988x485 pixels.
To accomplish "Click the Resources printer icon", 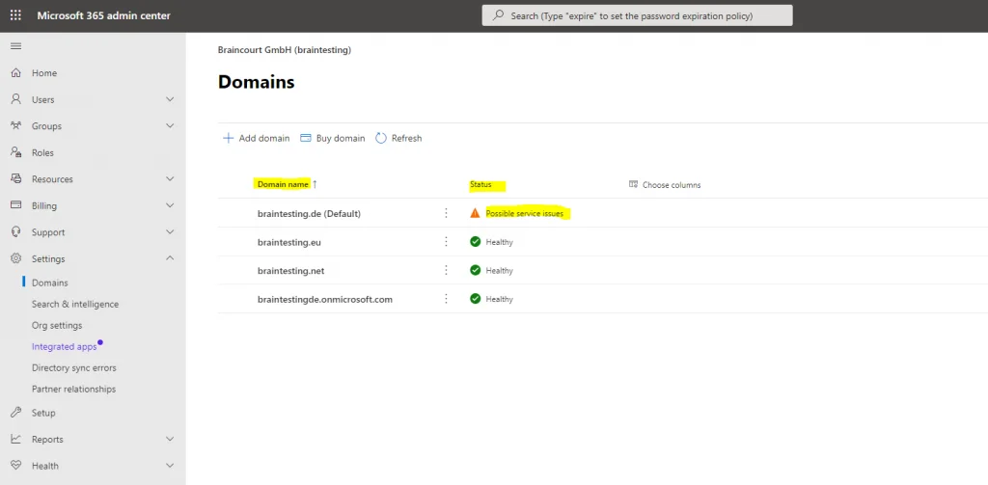I will point(16,179).
